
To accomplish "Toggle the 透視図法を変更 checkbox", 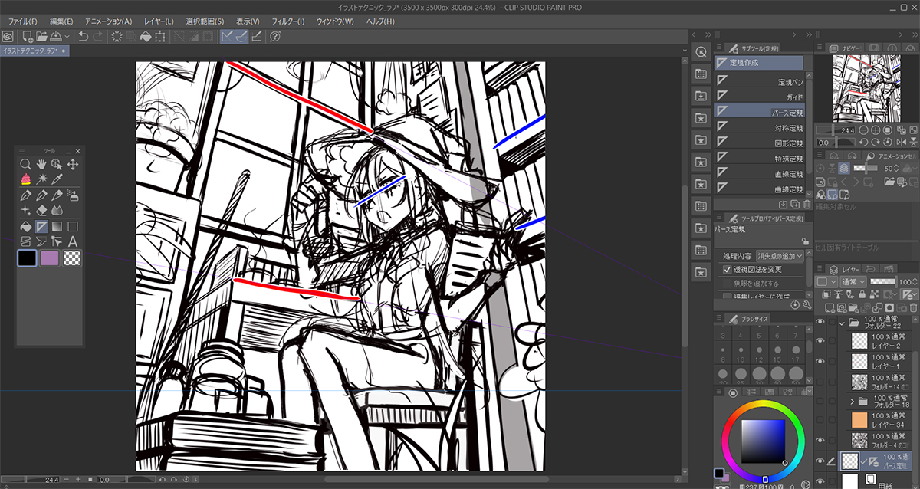I will 728,270.
